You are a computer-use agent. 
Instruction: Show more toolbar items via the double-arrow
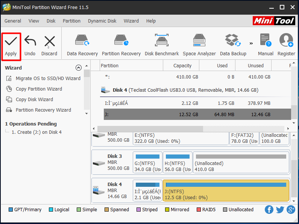tap(251, 44)
